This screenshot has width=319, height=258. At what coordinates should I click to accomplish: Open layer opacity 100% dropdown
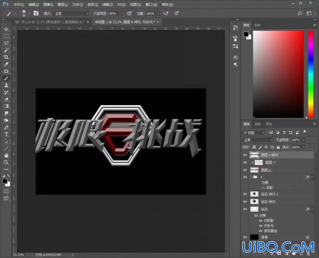(x=304, y=140)
